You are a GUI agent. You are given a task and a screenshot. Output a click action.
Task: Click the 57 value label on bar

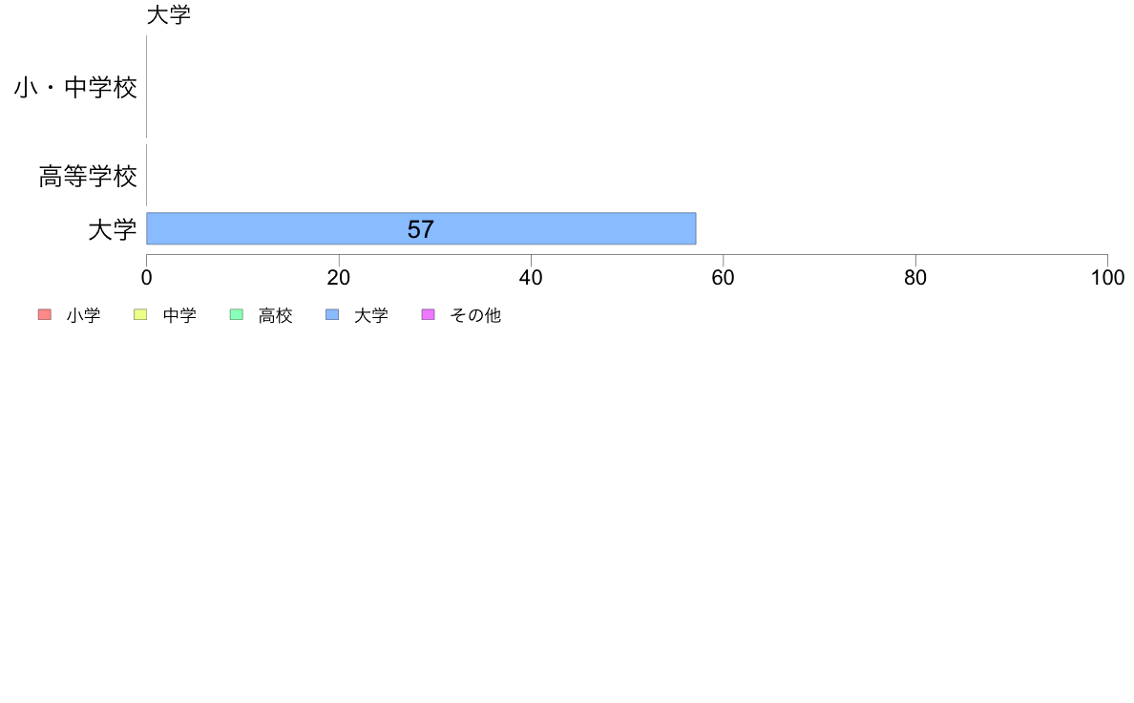point(420,229)
